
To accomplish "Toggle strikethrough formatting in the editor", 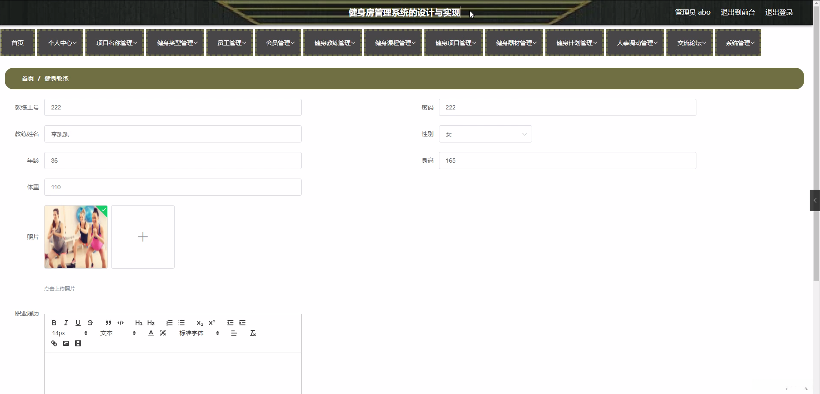I will click(x=90, y=323).
